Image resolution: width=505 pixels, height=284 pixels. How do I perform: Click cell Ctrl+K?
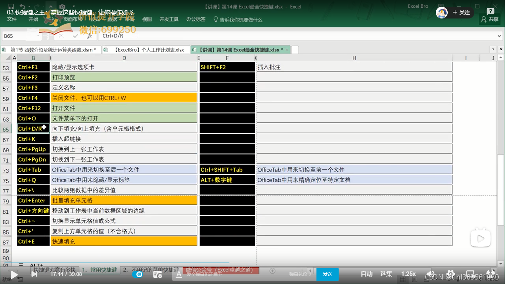33,139
